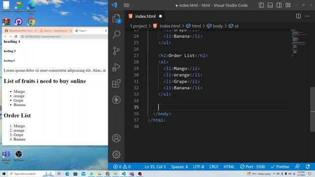Open the Search view in VS Code

click(116, 34)
